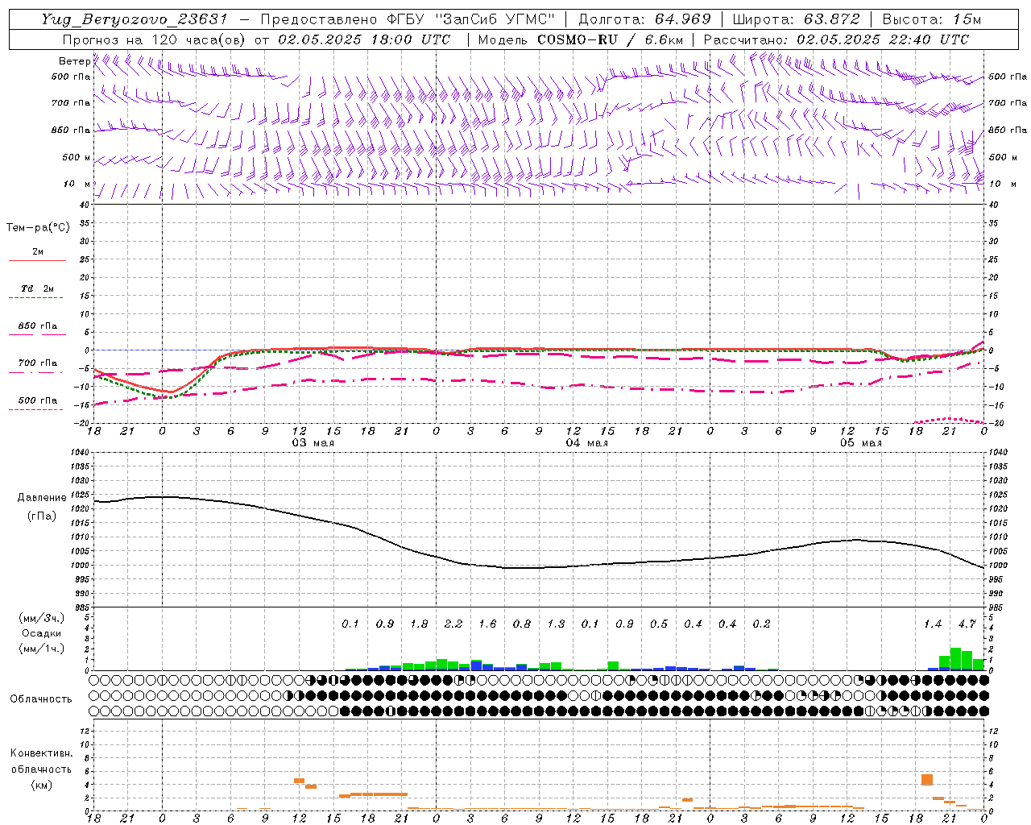The image size is (1031, 825).
Task: Click the station name Yug_Beryozovo_23631
Action: (137, 19)
